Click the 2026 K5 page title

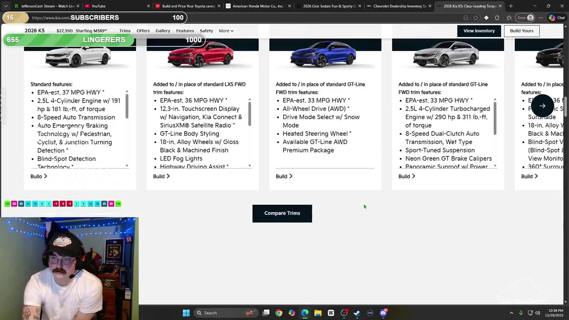(x=35, y=31)
